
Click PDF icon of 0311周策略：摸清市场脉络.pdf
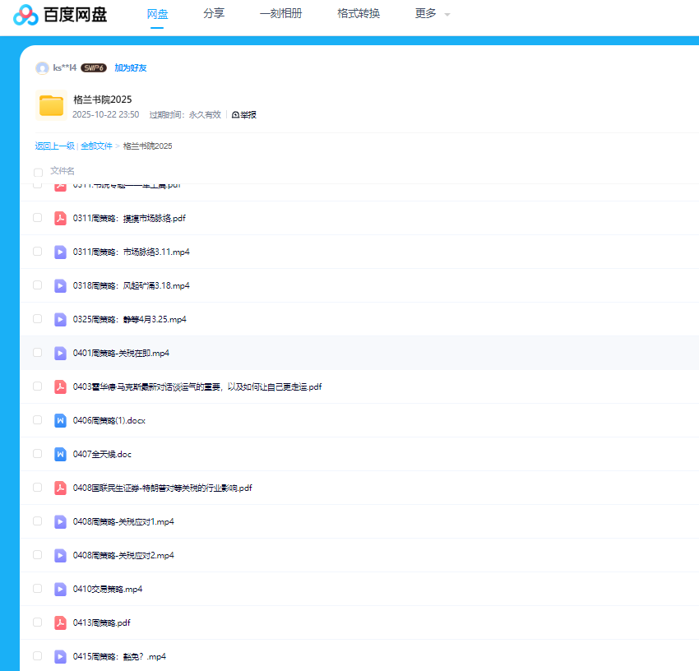(60, 219)
